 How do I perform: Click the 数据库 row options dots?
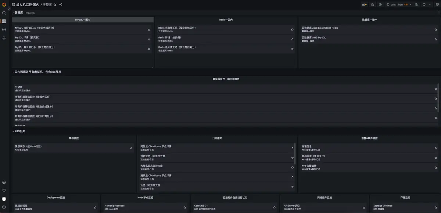439,12
